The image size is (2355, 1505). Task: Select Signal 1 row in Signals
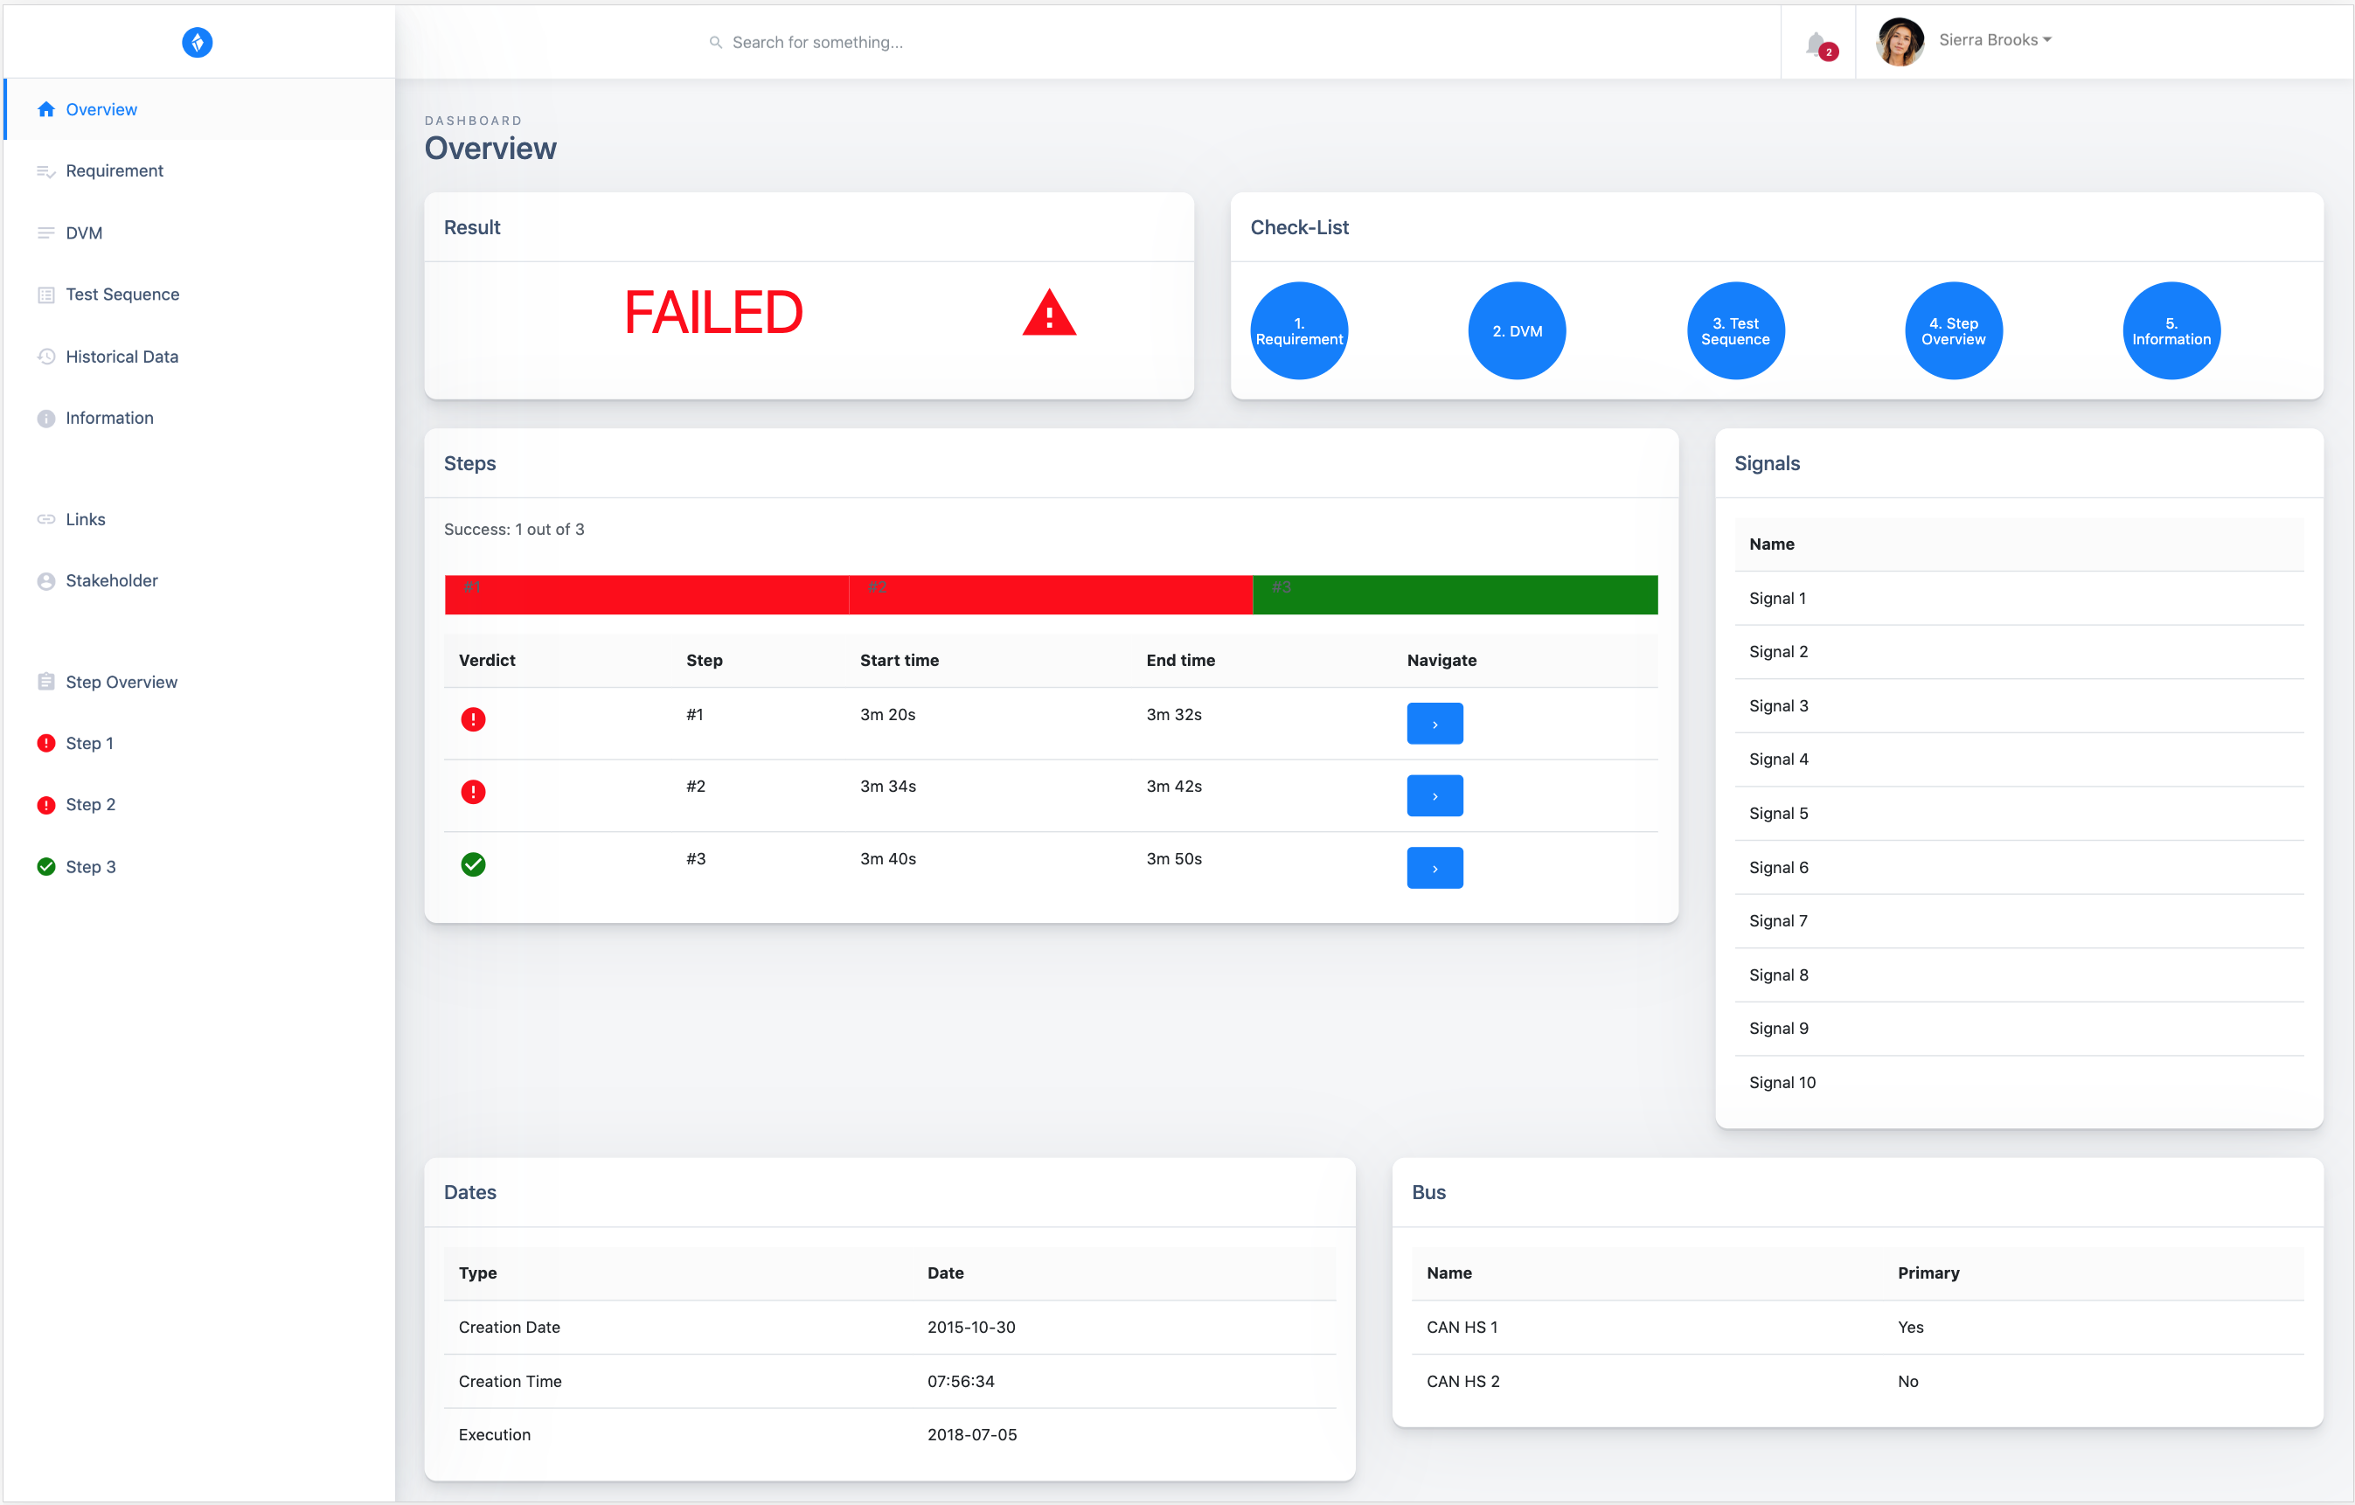[x=2018, y=599]
